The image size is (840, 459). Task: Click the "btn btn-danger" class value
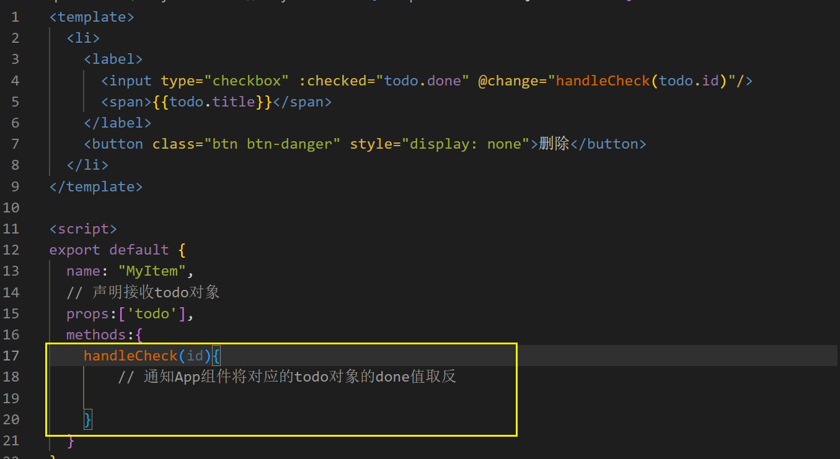272,144
